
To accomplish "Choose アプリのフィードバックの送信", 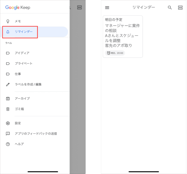I will pyautogui.click(x=36, y=134).
